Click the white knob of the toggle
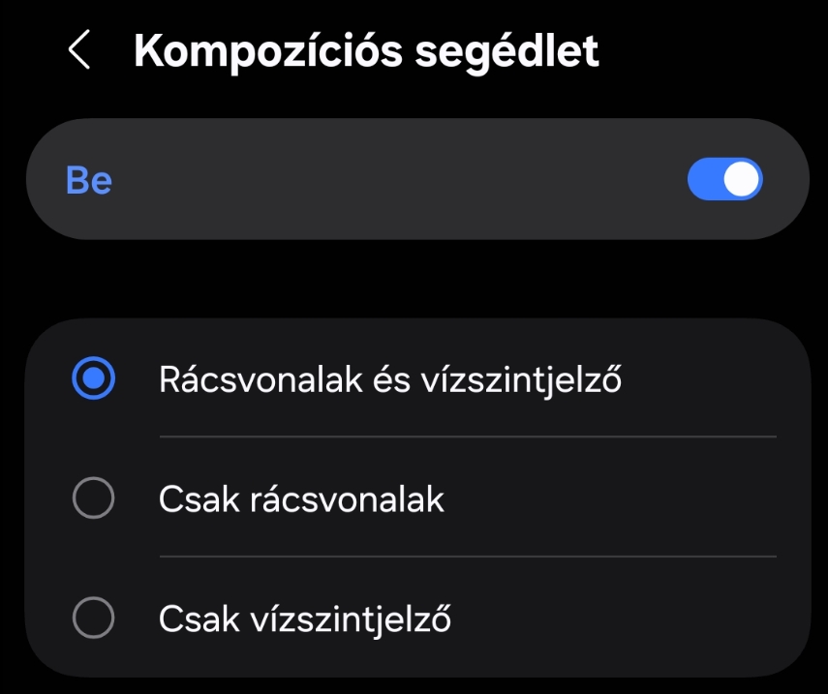Viewport: 828px width, 694px height. 742,180
